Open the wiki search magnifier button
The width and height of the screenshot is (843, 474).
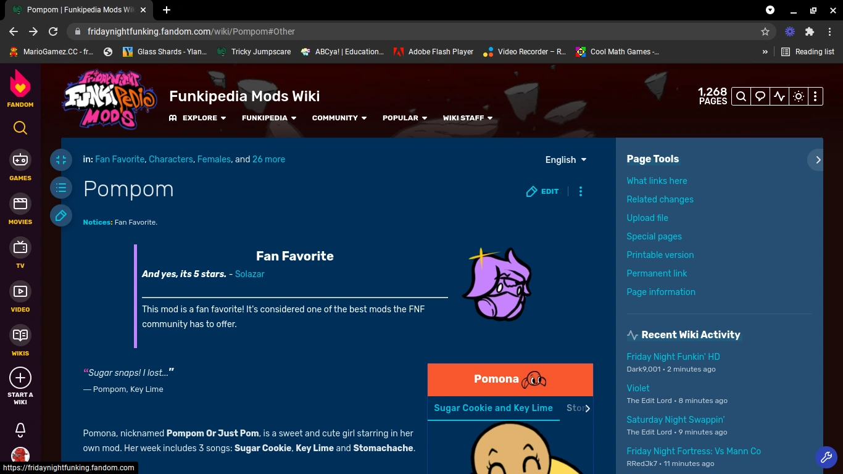[x=741, y=96]
